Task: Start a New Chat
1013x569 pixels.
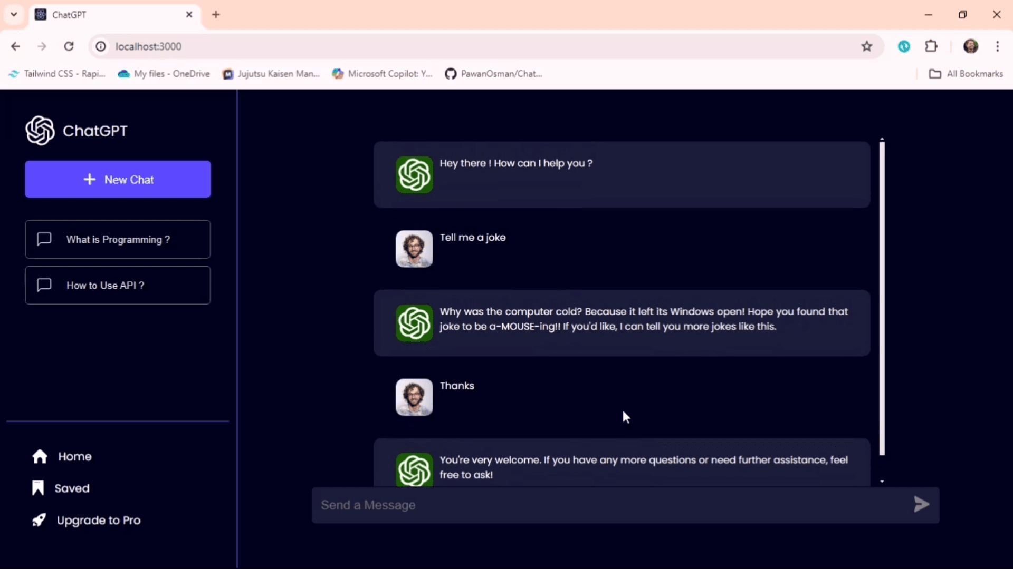Action: [x=118, y=179]
